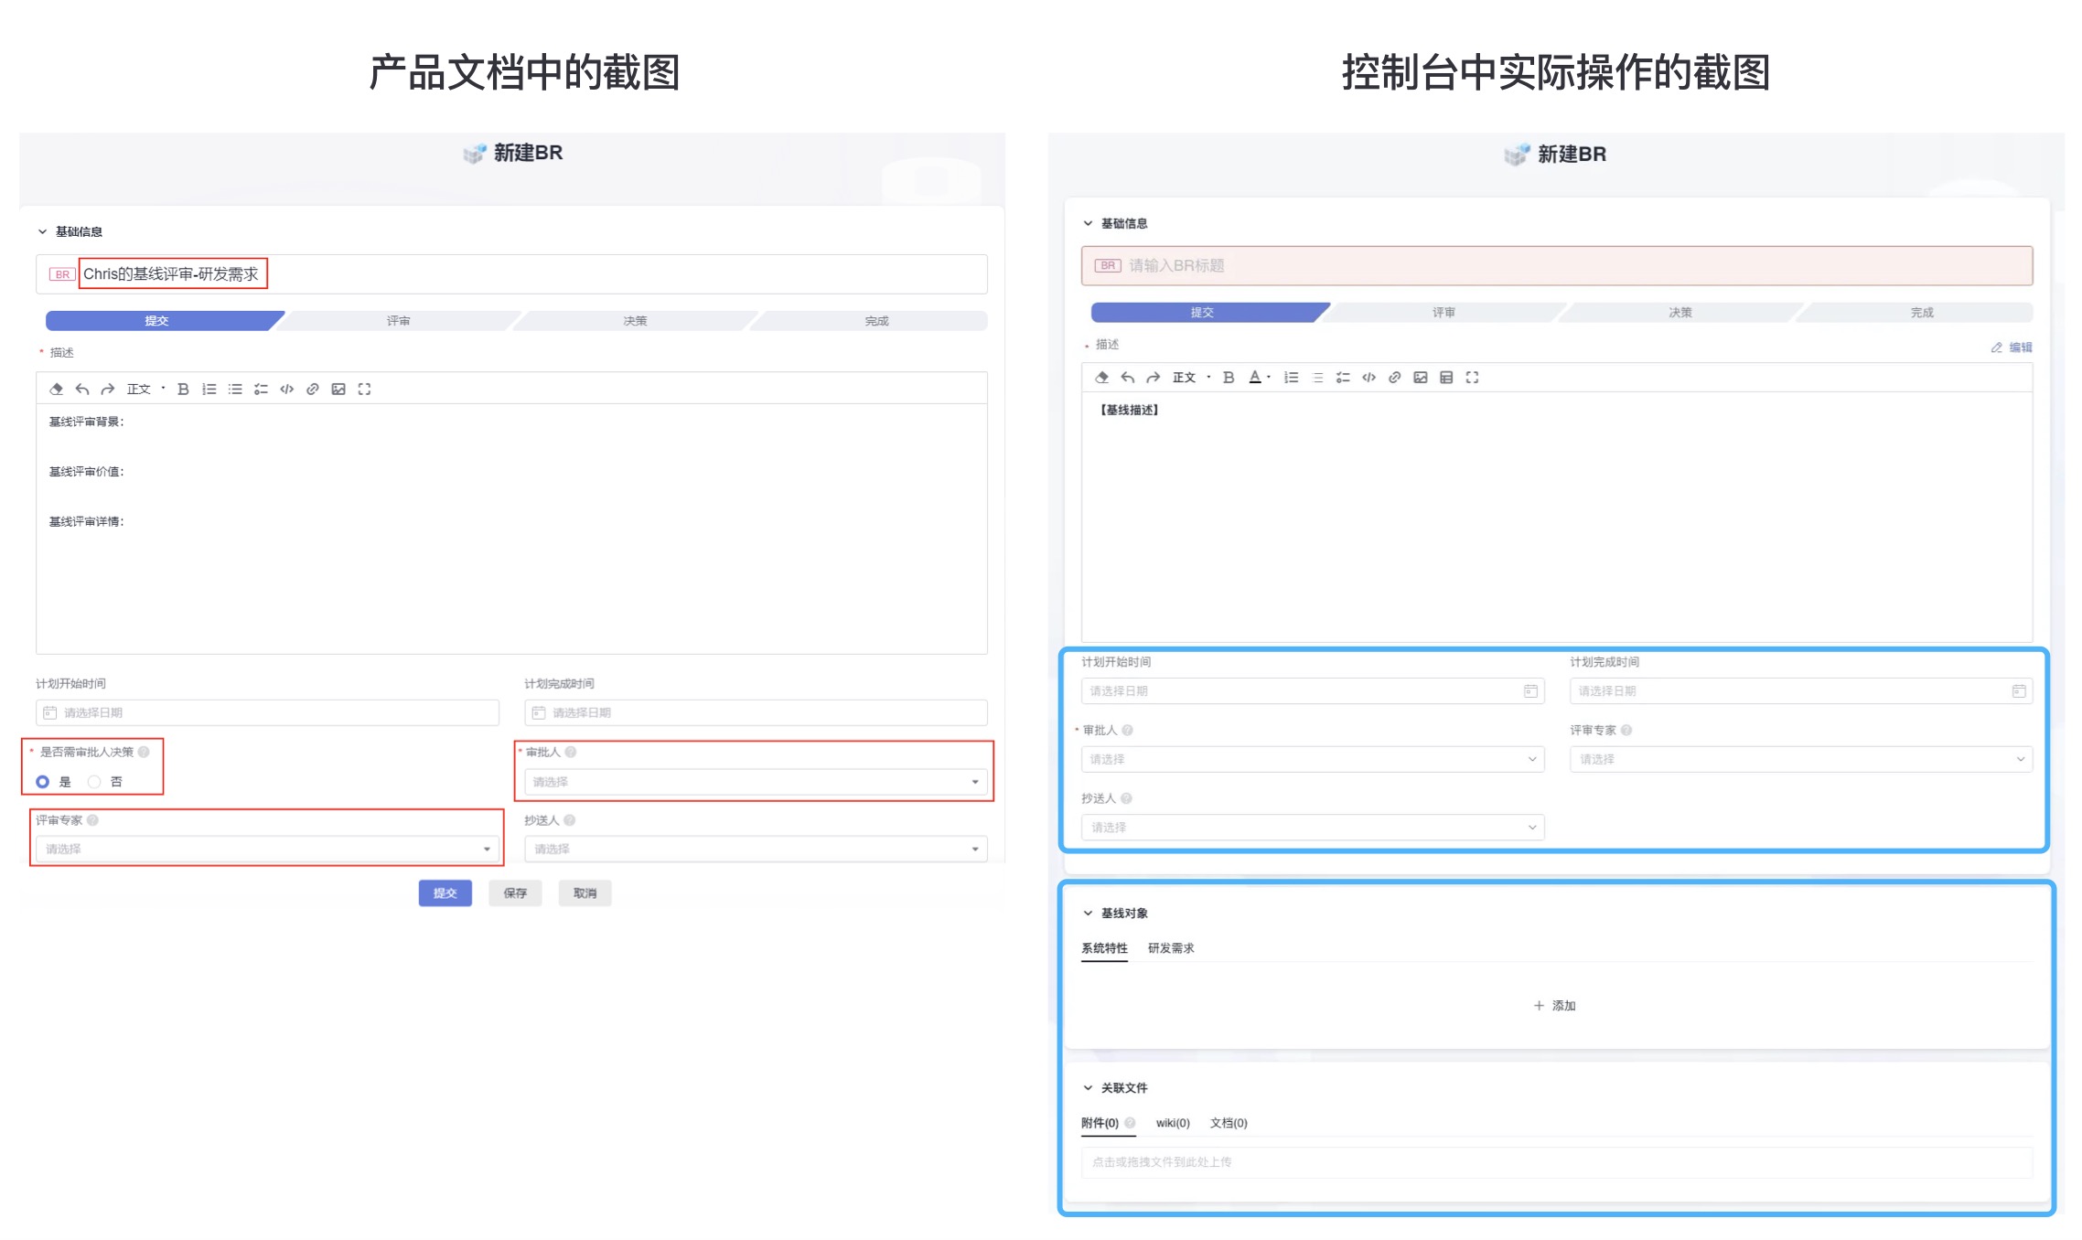
Task: Click the insert link icon in the product-doc screenshot toolbar
Action: 313,389
